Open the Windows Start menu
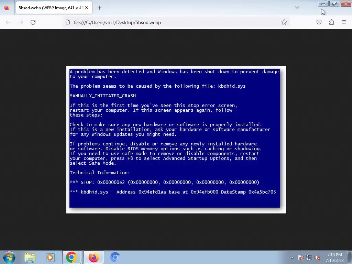352x264 pixels. point(9,257)
